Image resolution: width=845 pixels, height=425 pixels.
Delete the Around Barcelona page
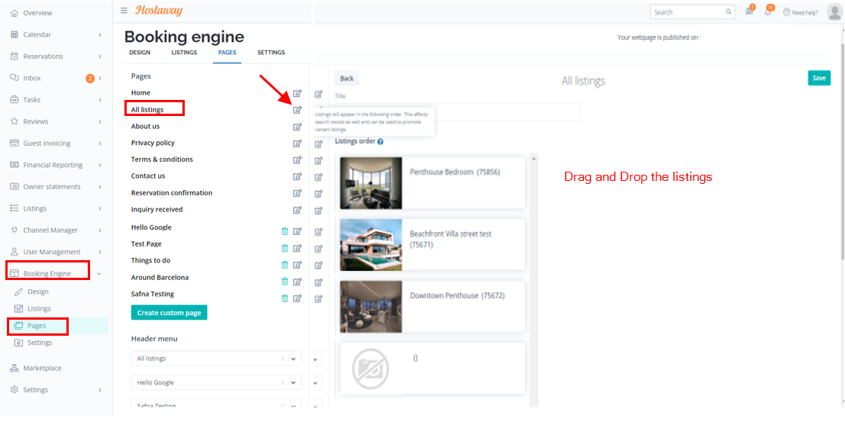pyautogui.click(x=285, y=282)
